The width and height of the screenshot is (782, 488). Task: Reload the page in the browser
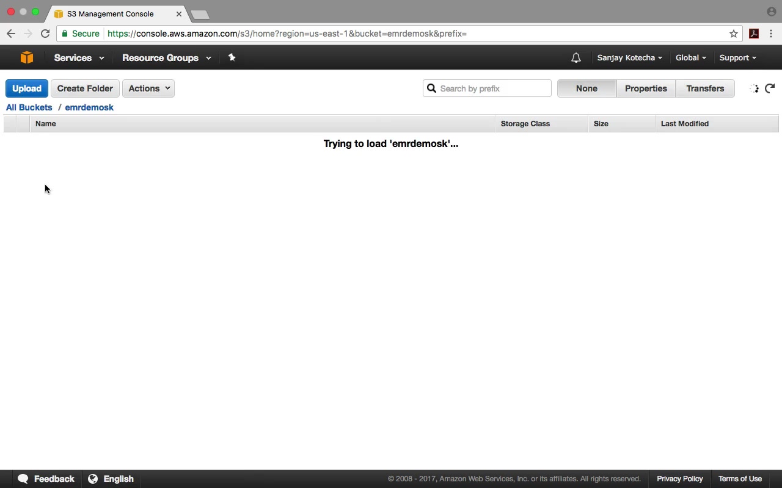[45, 34]
